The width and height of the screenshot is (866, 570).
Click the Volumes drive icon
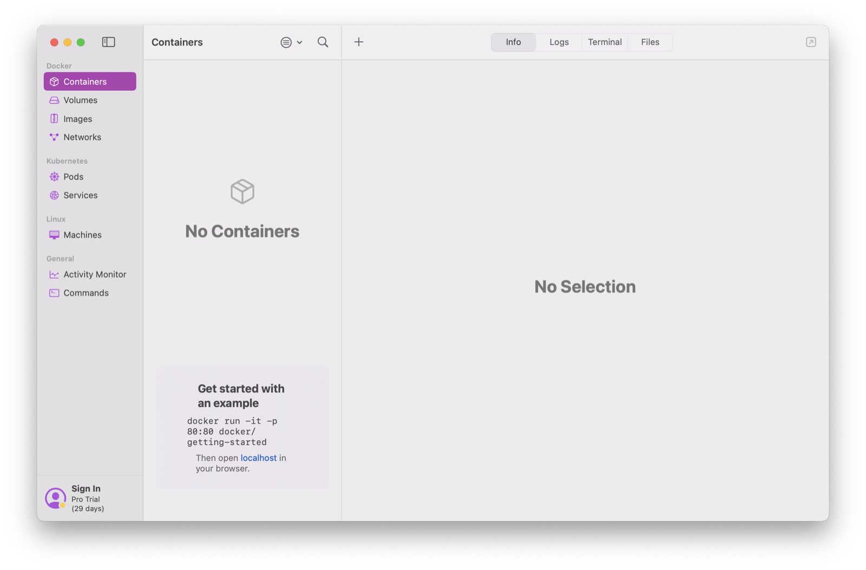click(x=54, y=100)
